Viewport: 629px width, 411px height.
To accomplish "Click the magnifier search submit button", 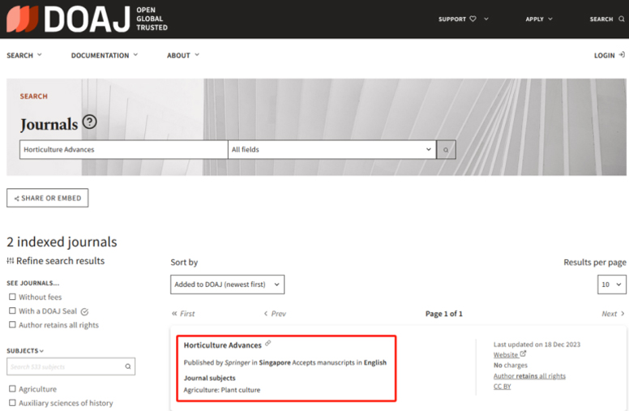I will coord(446,150).
